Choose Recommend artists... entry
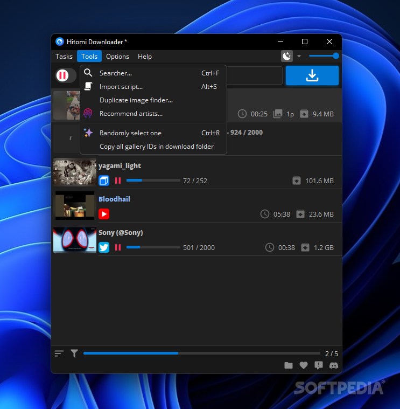Screen dimensions: 400x409 pyautogui.click(x=153, y=114)
